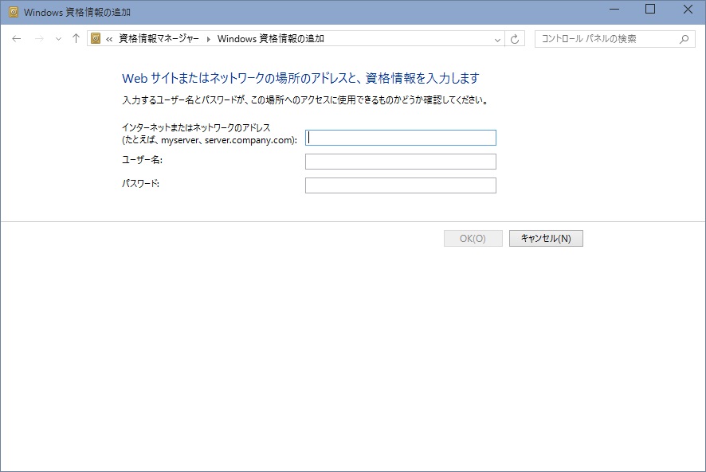Refresh the page with refresh icon

pos(515,39)
